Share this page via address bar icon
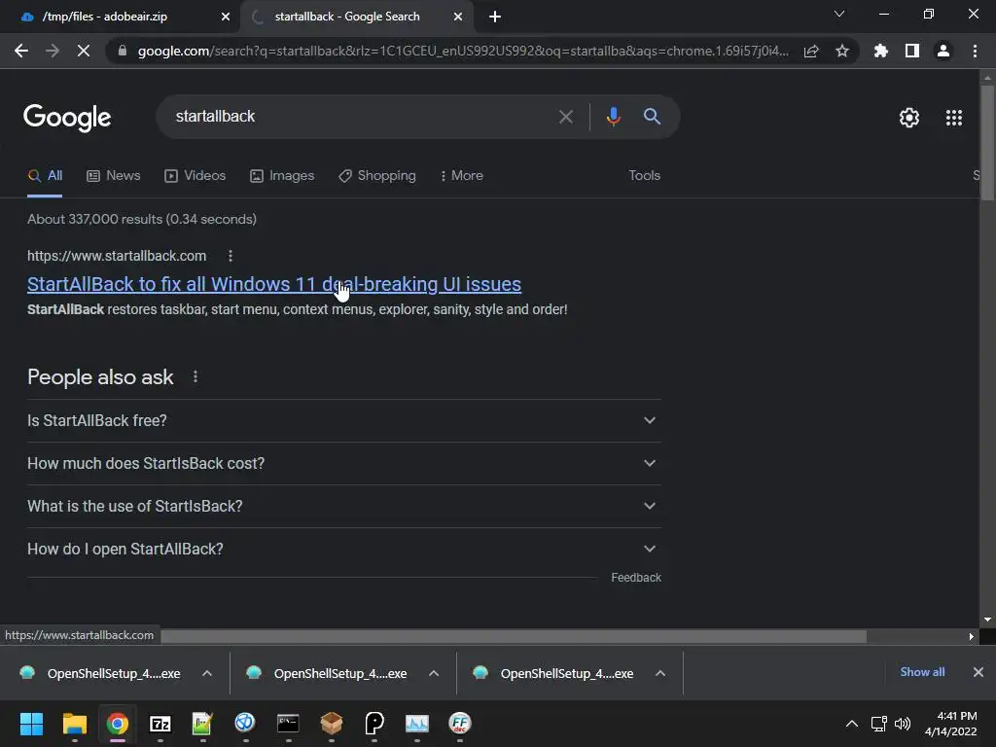This screenshot has width=996, height=747. 811,51
